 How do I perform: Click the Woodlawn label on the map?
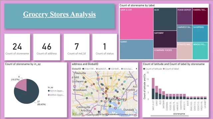(x=80, y=90)
